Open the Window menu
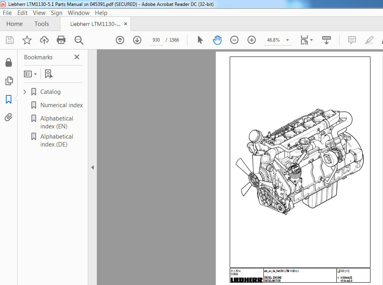Viewport: 383px width, 285px height. 78,13
